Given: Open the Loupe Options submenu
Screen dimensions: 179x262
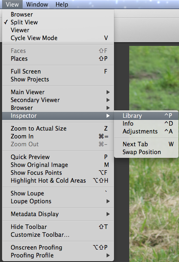Looking at the screenshot, I should tap(58, 201).
